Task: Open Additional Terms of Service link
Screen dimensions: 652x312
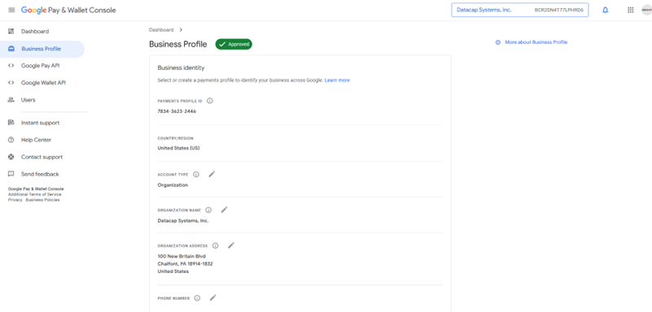Action: point(34,194)
